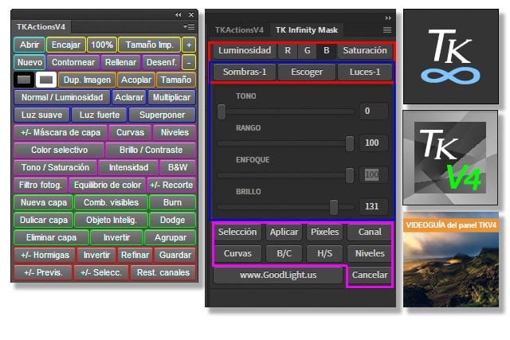Select the Luz suave blend mode
Viewport: 510px width, 340px height.
(x=41, y=115)
